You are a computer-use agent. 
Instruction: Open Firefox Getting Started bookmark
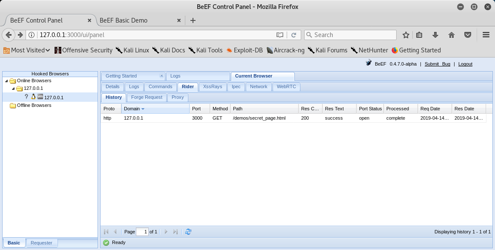(416, 50)
